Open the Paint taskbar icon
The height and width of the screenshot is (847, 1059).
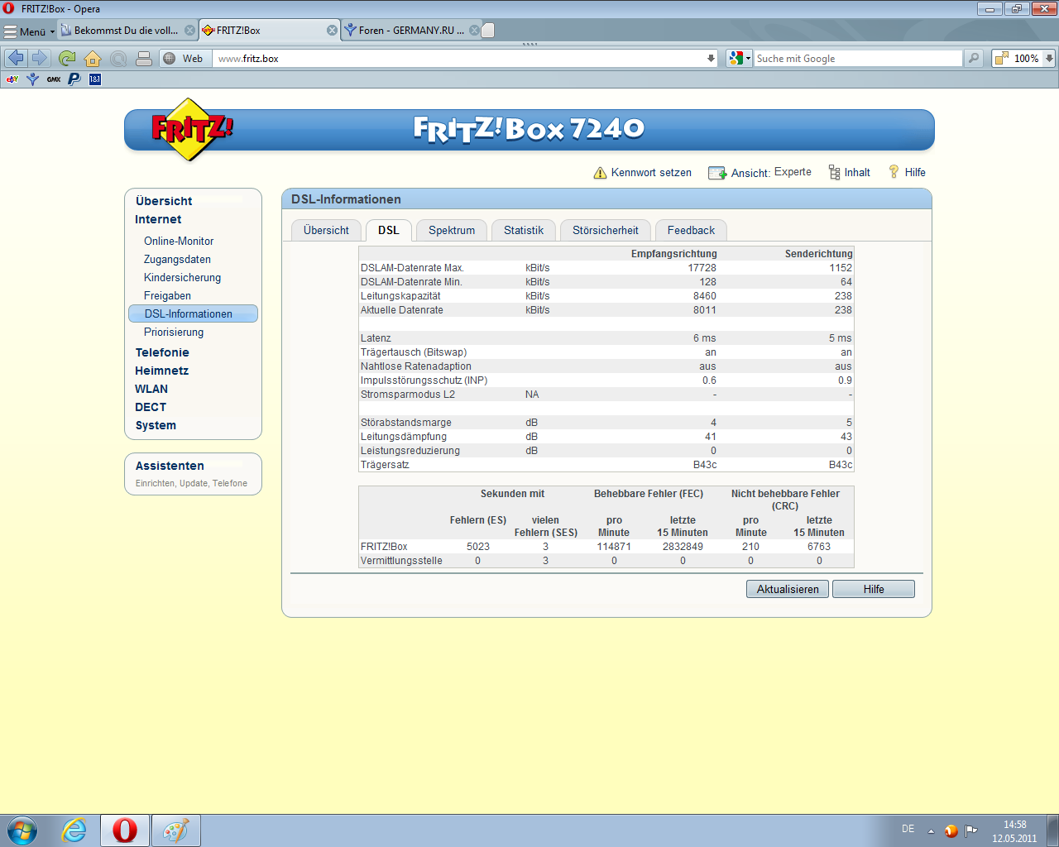click(175, 830)
